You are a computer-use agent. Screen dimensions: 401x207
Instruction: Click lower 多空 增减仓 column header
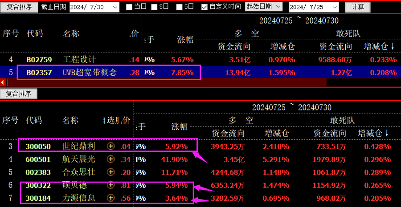click(276, 133)
